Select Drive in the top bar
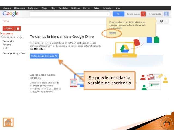 click(x=96, y=8)
